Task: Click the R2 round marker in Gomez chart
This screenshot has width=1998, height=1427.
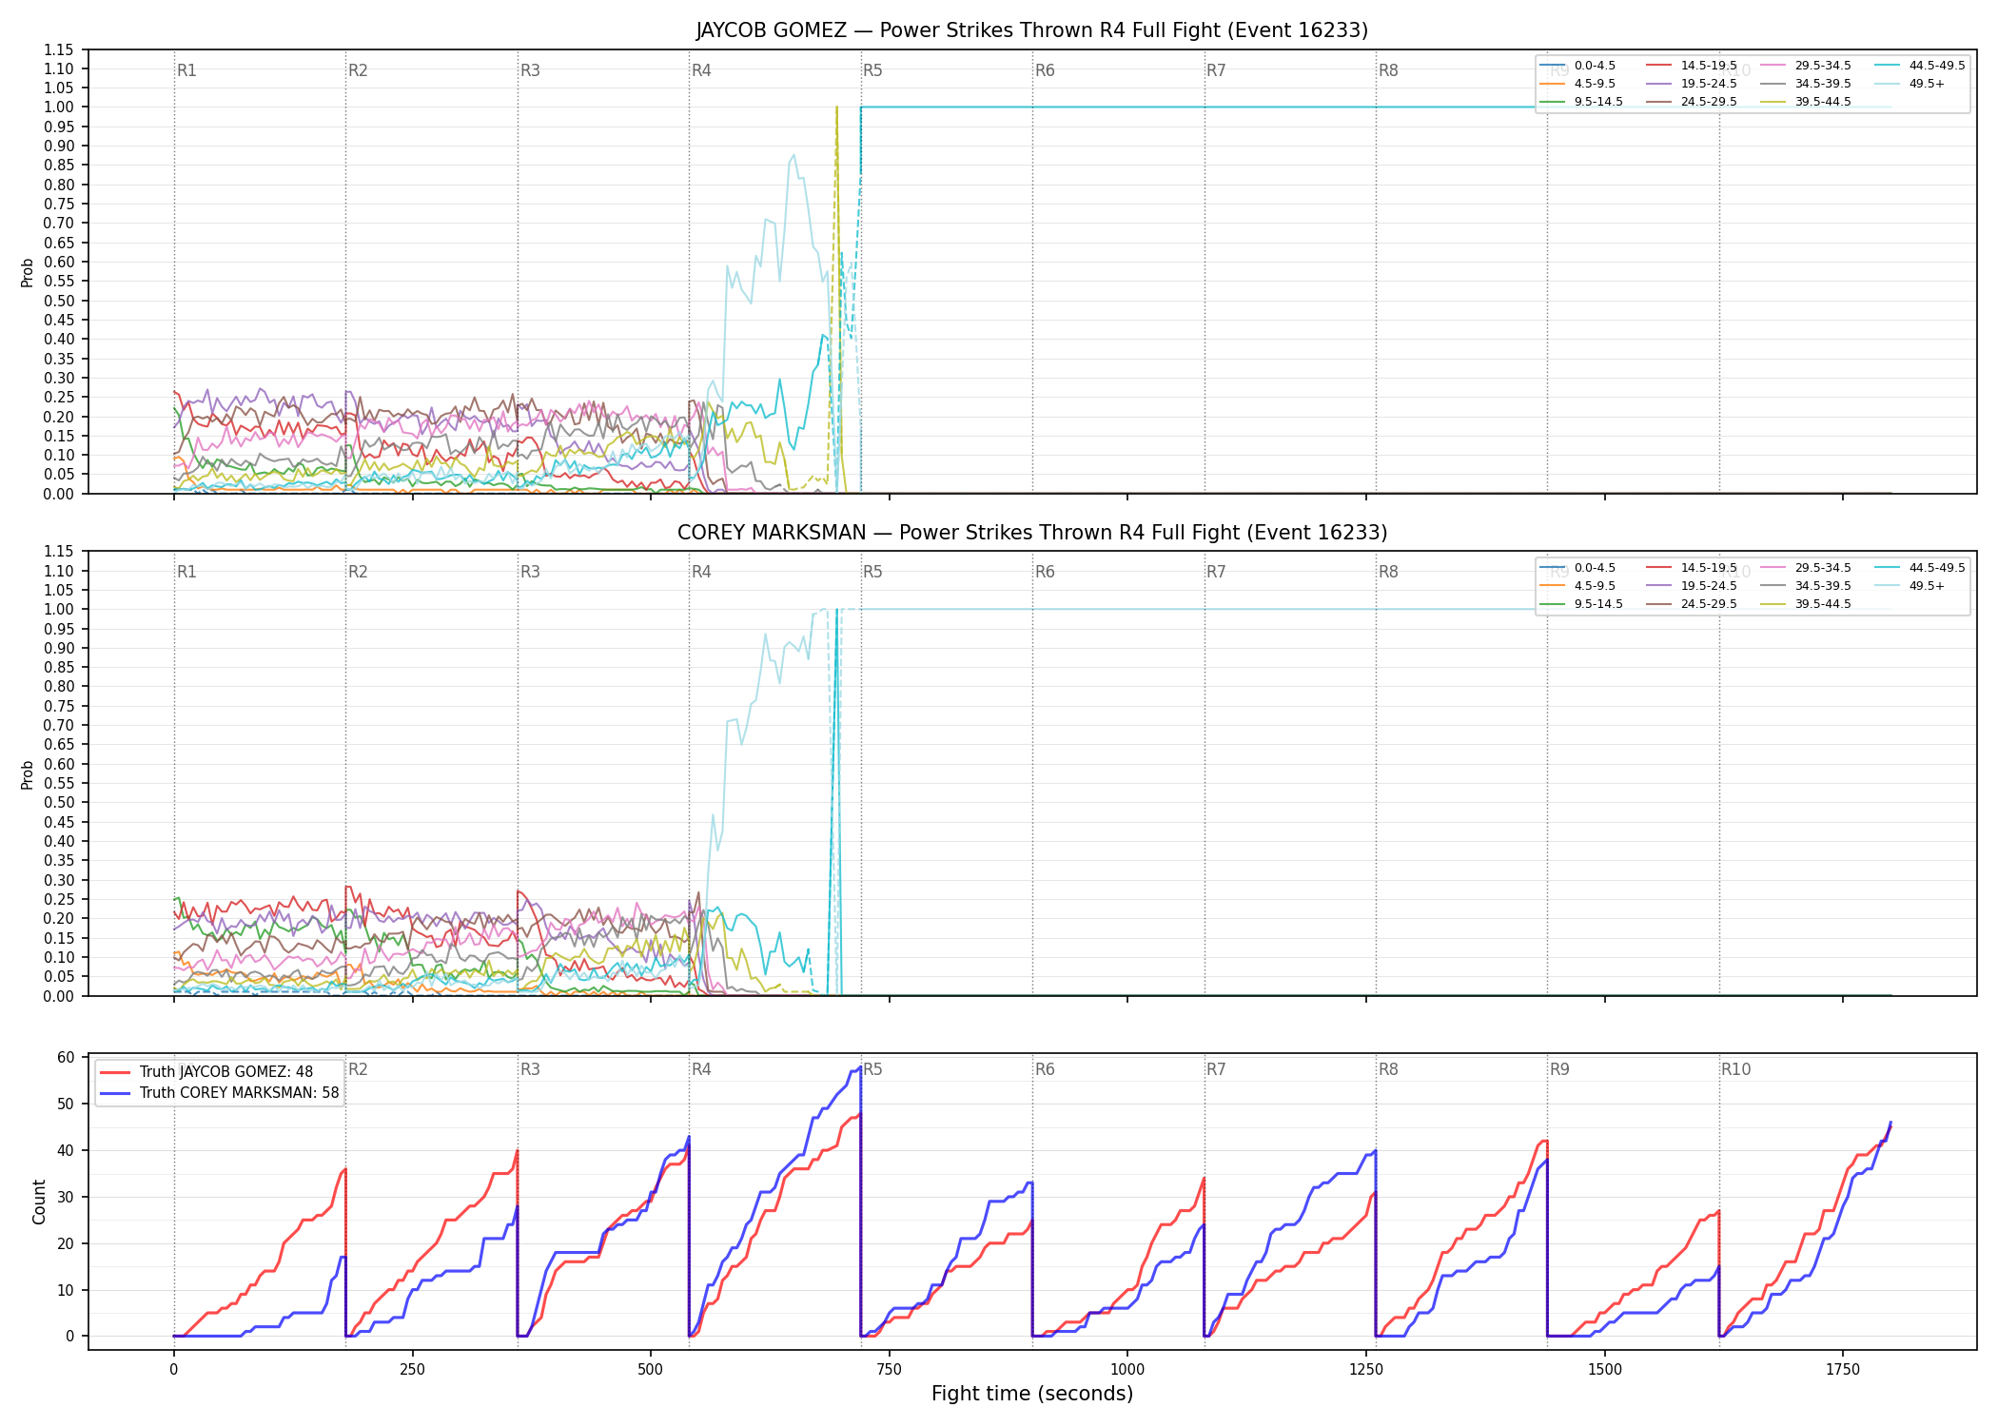Action: (358, 70)
